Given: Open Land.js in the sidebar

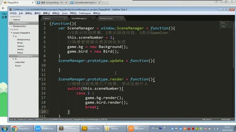Looking at the screenshot, I should click(20, 49).
